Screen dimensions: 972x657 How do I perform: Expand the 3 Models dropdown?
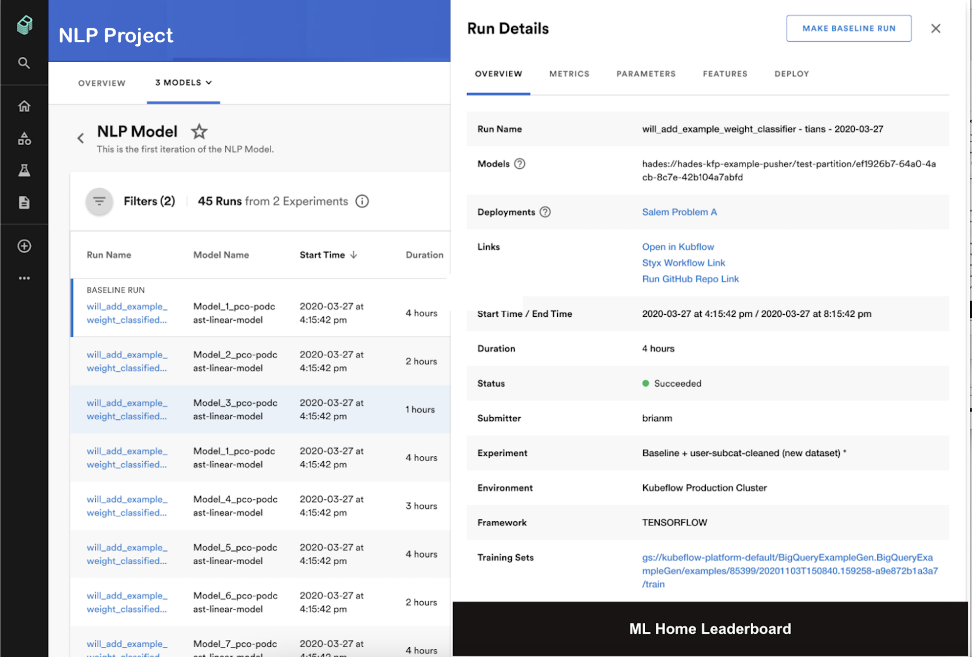pos(183,83)
